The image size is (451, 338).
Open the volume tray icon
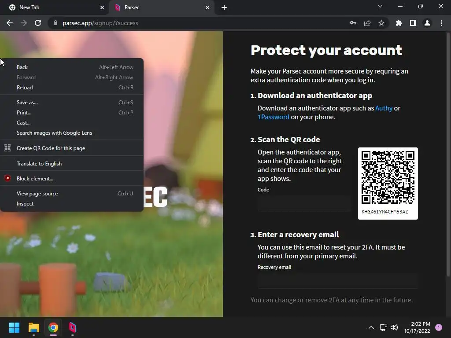pyautogui.click(x=394, y=327)
